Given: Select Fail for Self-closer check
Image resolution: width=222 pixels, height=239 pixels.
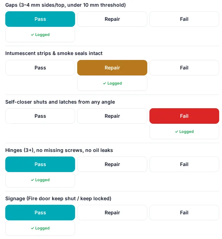Looking at the screenshot, I should [x=184, y=116].
